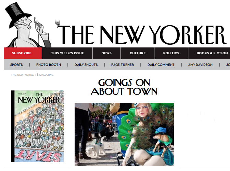
Task: Open Books & Fiction section
Action: [x=212, y=53]
